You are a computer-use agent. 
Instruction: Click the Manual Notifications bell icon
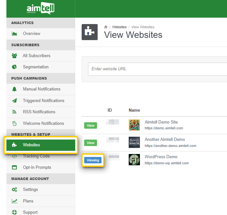14,89
